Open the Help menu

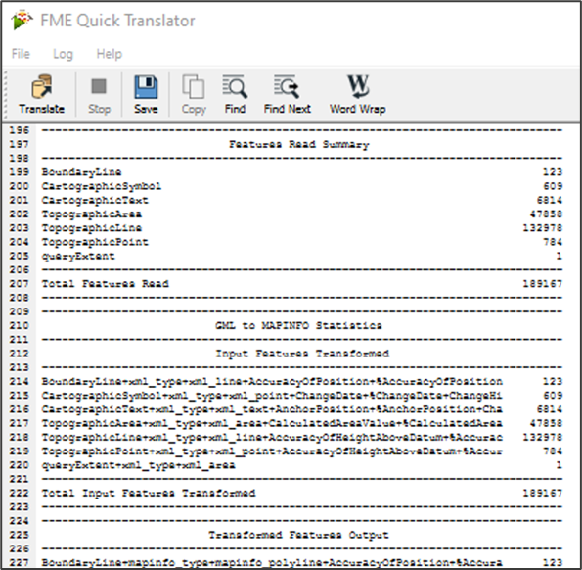[110, 54]
